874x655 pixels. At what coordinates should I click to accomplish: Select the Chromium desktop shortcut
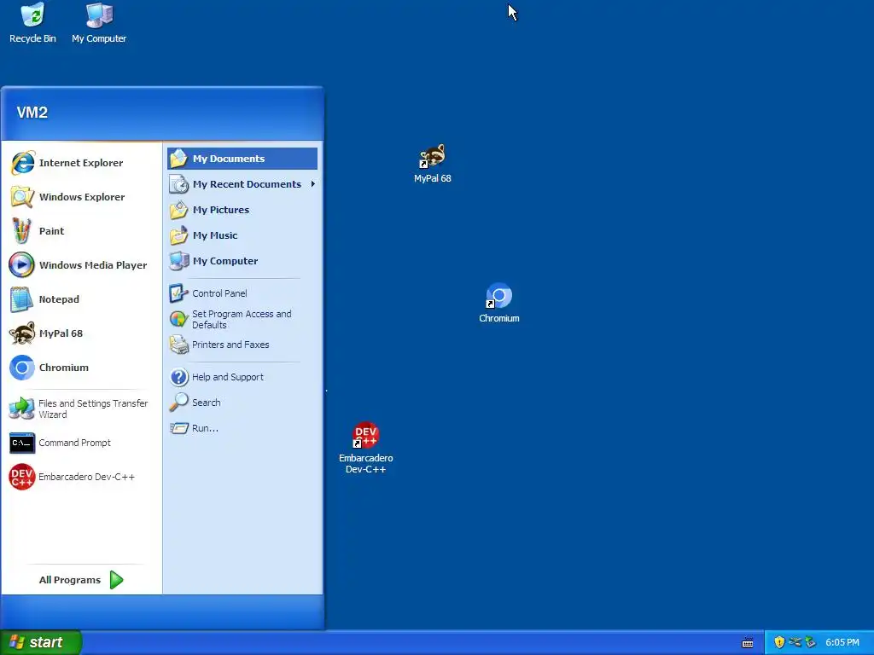coord(498,303)
